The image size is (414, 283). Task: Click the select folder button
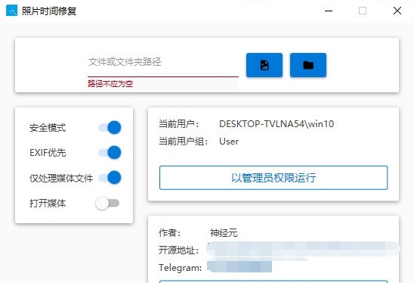(308, 65)
